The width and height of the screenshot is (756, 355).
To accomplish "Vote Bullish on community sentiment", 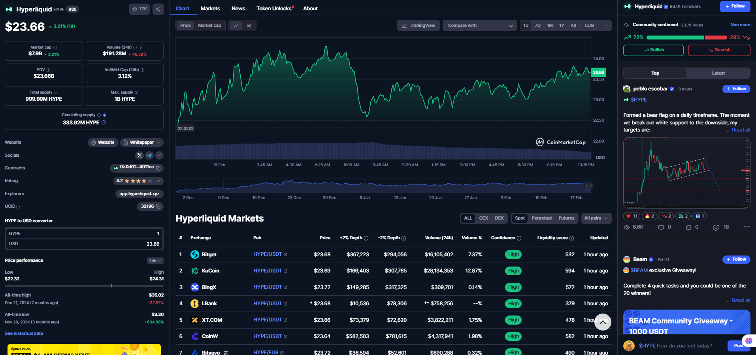I will [x=653, y=50].
